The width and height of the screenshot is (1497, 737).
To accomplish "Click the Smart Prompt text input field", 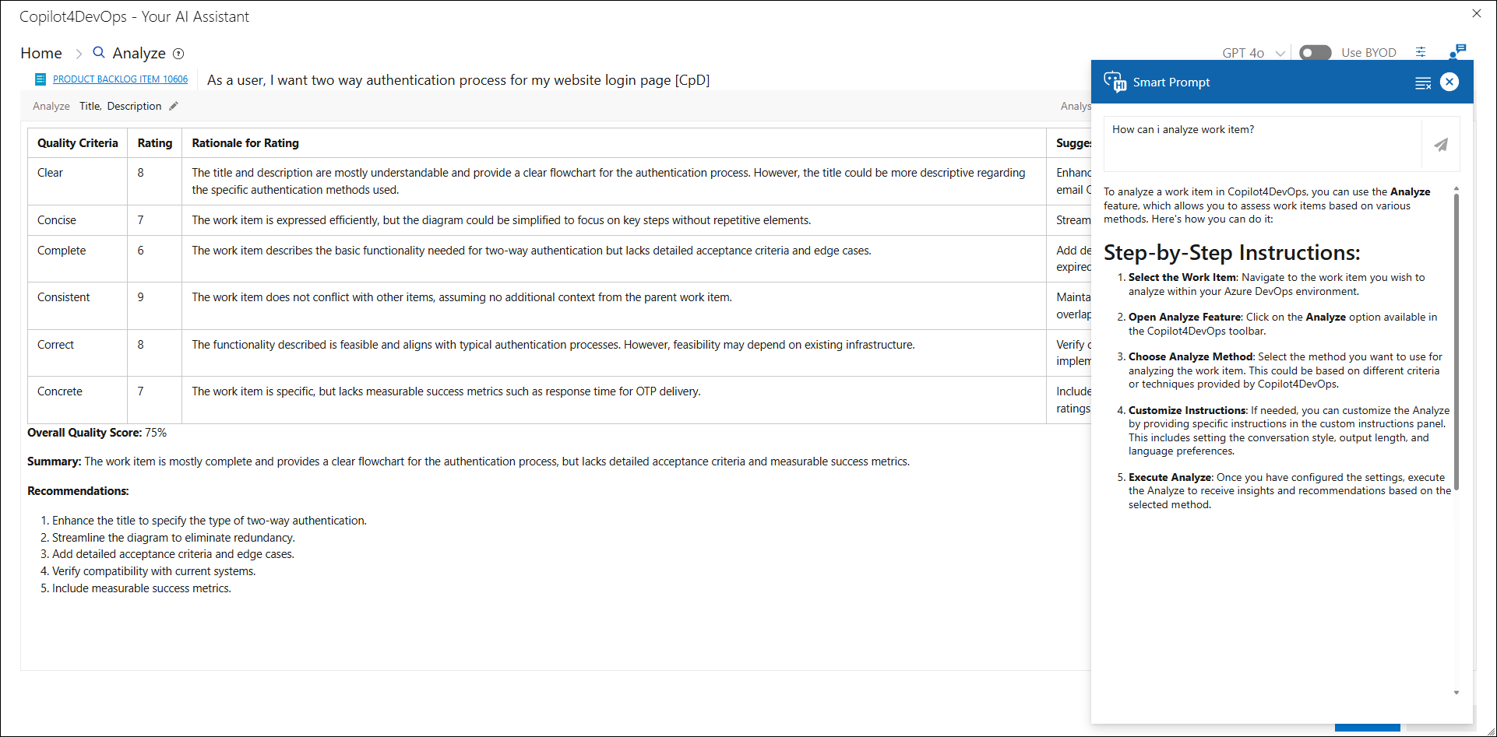I will click(x=1262, y=144).
